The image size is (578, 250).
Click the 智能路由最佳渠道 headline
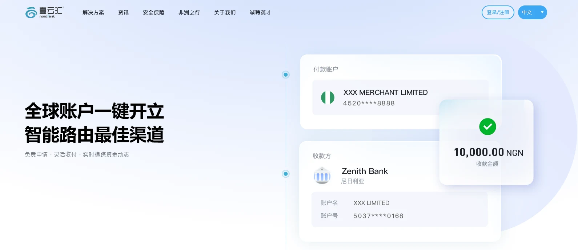click(94, 135)
